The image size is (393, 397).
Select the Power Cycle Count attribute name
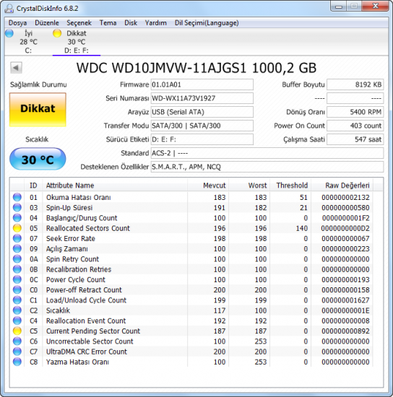(x=76, y=279)
